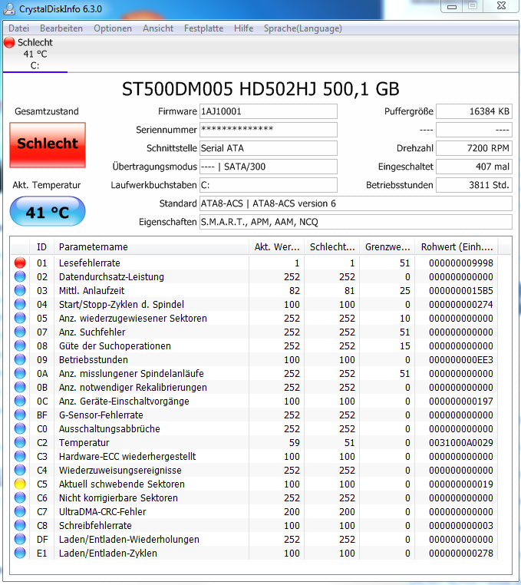Select the C: drive tab with red status
This screenshot has height=585, width=521.
(x=35, y=54)
